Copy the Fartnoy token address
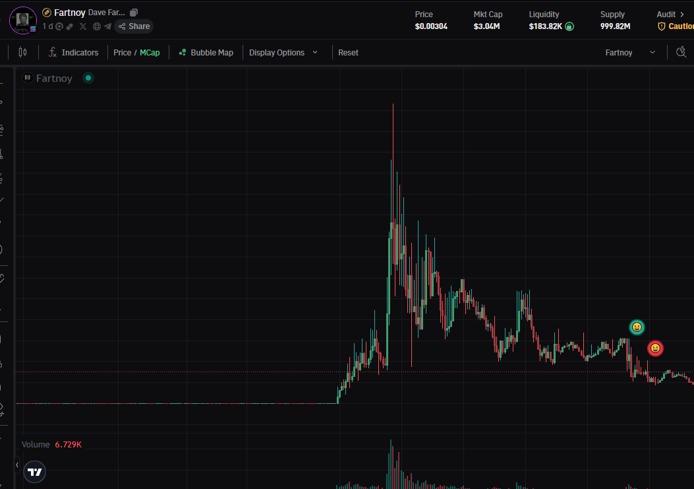The width and height of the screenshot is (694, 489). (x=134, y=13)
